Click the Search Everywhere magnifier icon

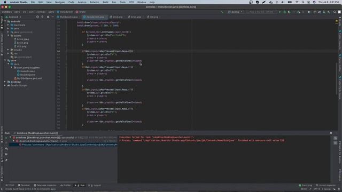pyautogui.click(x=335, y=12)
